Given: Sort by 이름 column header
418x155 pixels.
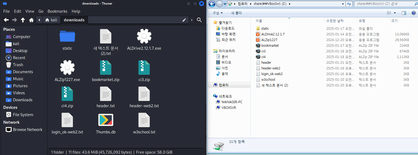Looking at the screenshot, I should click(289, 21).
